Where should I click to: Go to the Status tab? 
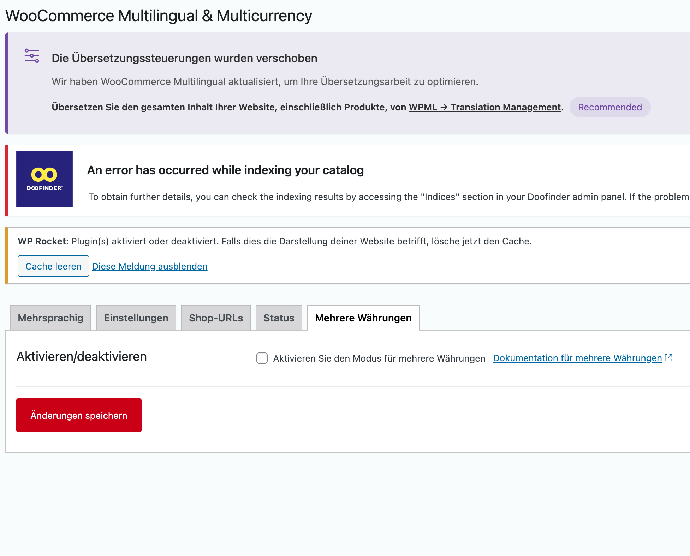279,318
